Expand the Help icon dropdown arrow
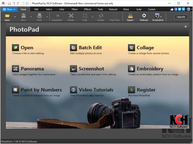193x144 pixels. click(x=192, y=9)
